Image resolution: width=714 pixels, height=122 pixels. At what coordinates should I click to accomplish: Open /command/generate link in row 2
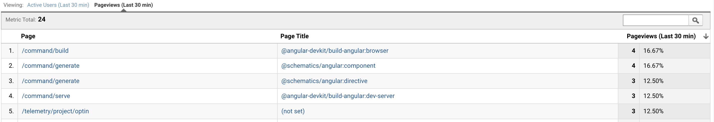(51, 65)
